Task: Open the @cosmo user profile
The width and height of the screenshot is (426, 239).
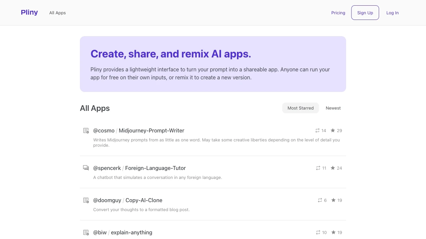Action: (x=104, y=130)
